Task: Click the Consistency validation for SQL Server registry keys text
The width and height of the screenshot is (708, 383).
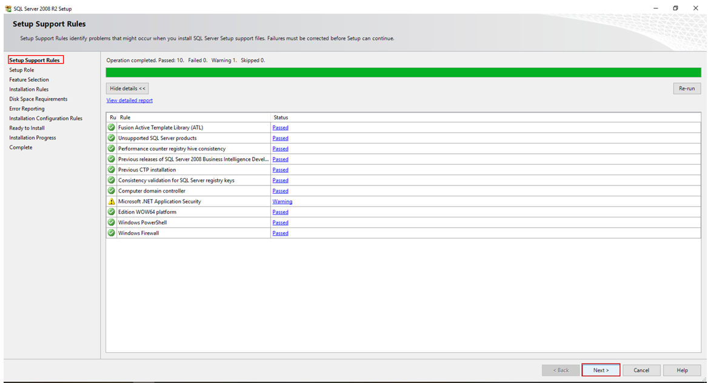Action: (176, 180)
